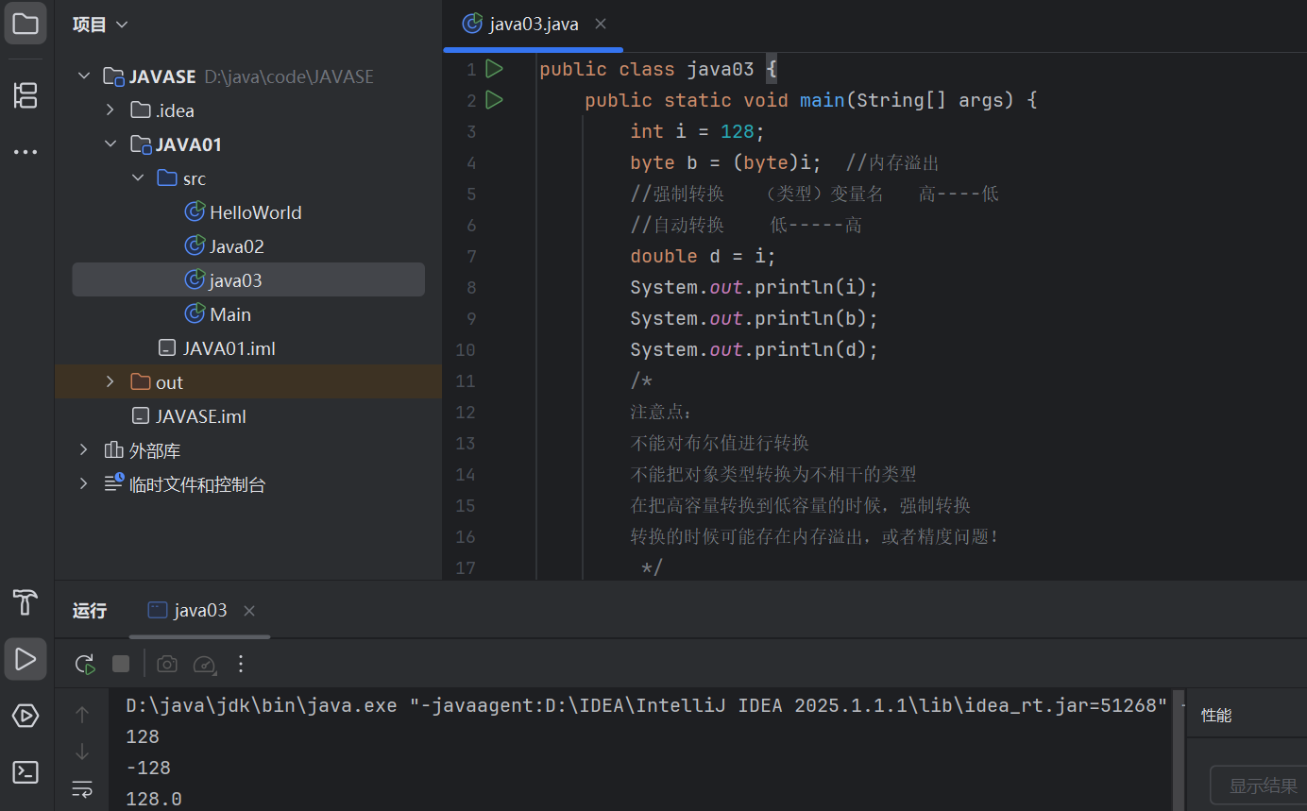The image size is (1307, 811).
Task: Click the Build hammer icon
Action: point(25,602)
